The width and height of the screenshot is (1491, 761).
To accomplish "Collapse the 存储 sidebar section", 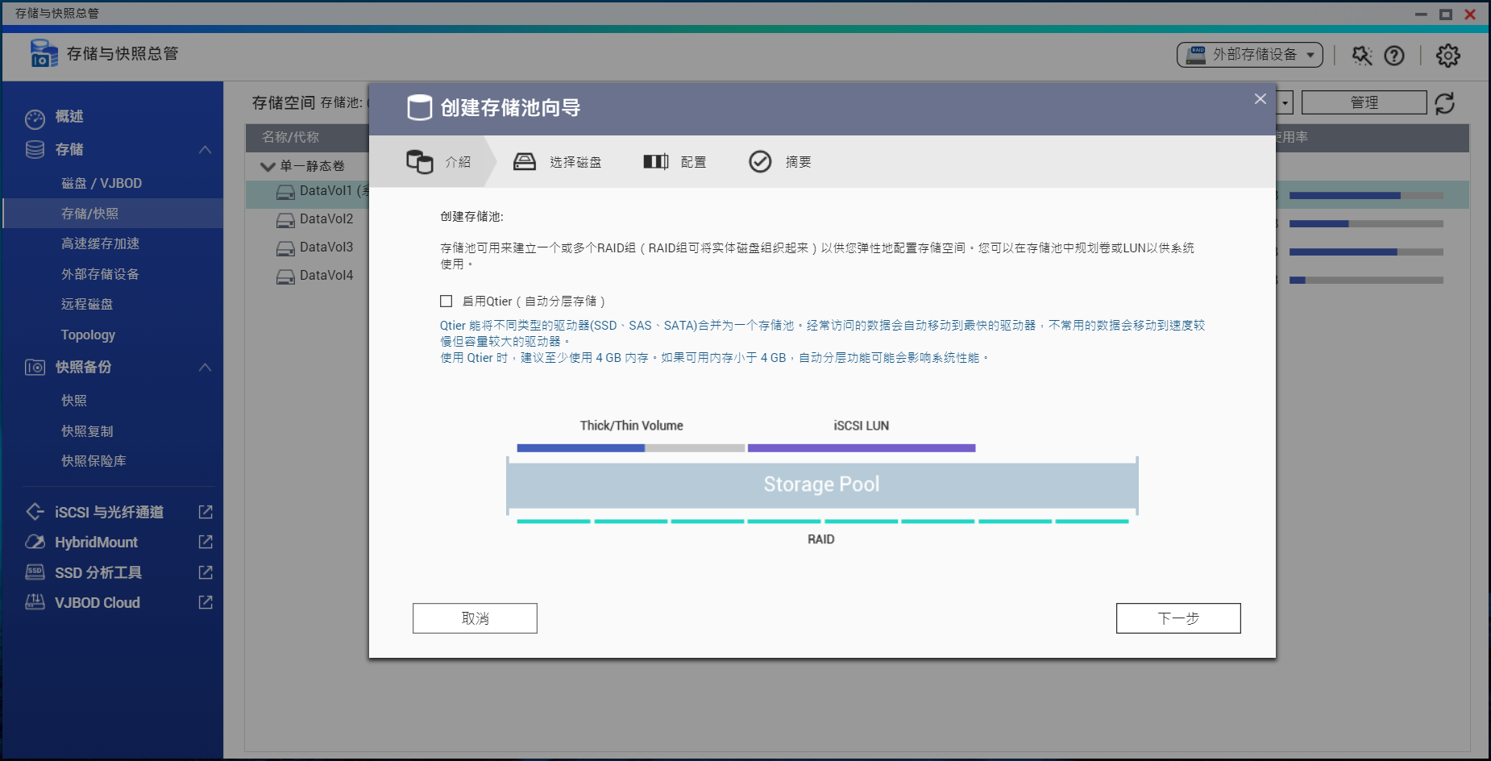I will 205,150.
